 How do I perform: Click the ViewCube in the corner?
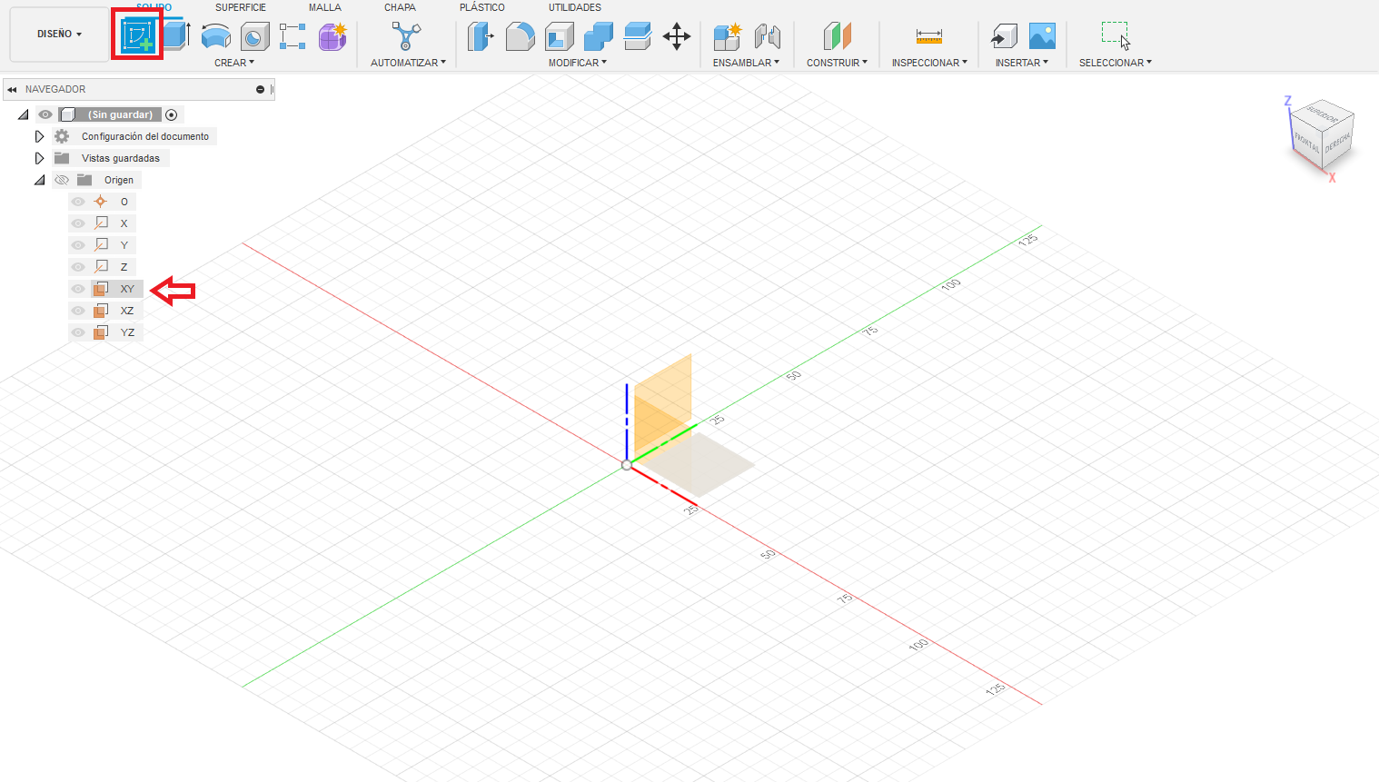(1322, 134)
